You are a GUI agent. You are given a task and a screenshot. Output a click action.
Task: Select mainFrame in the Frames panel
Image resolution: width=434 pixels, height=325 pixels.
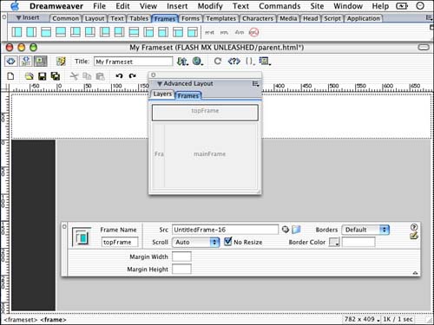(210, 155)
